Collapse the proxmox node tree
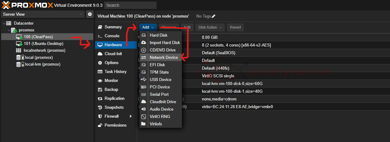Image resolution: width=390 pixels, height=142 pixels. click(9, 30)
